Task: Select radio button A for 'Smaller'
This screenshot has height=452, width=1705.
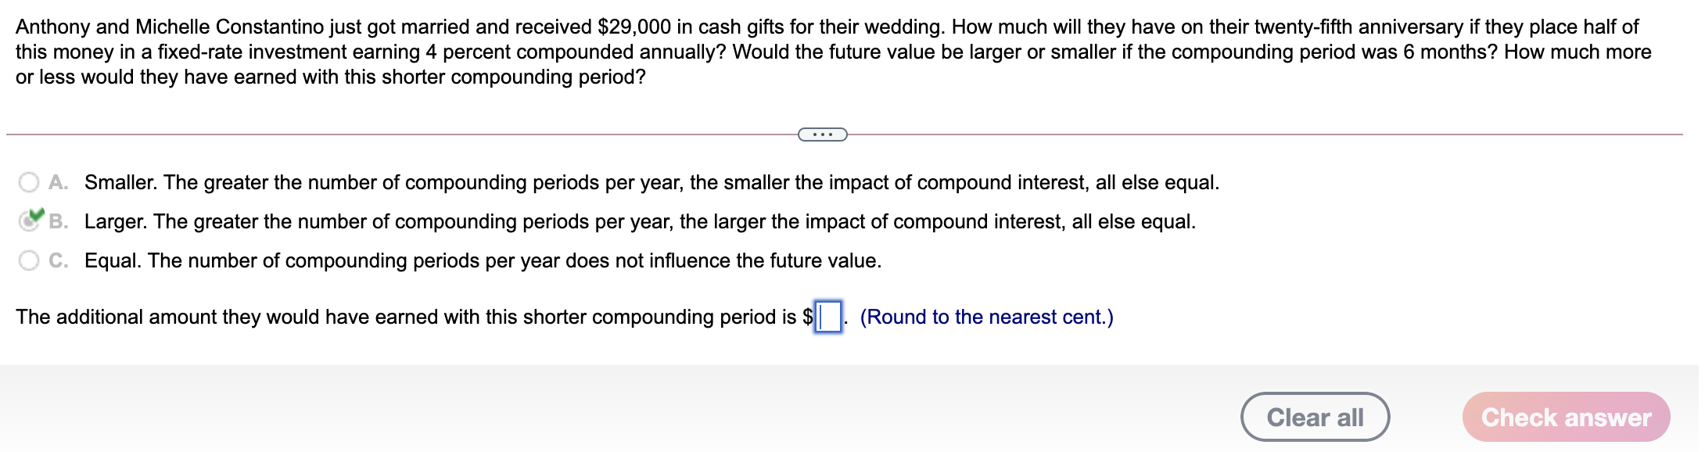Action: coord(28,182)
